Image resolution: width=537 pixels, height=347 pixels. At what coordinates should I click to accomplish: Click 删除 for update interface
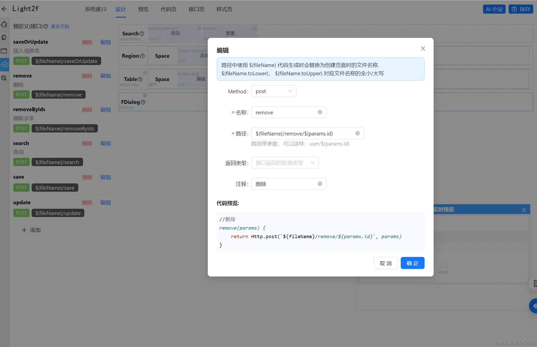point(87,202)
